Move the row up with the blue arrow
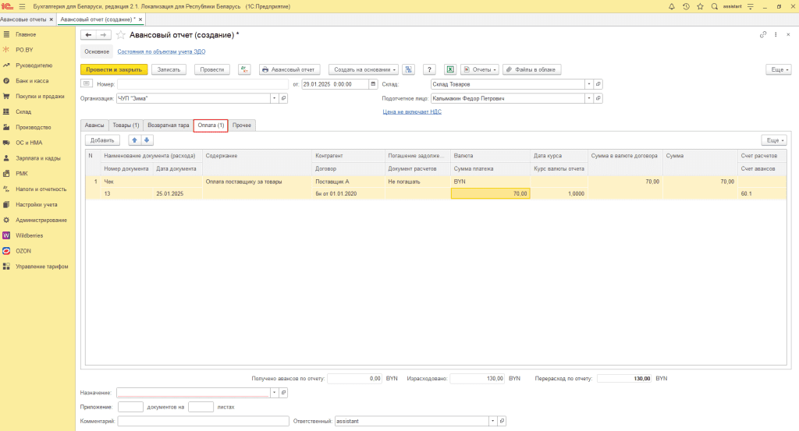This screenshot has width=799, height=431. tap(133, 140)
